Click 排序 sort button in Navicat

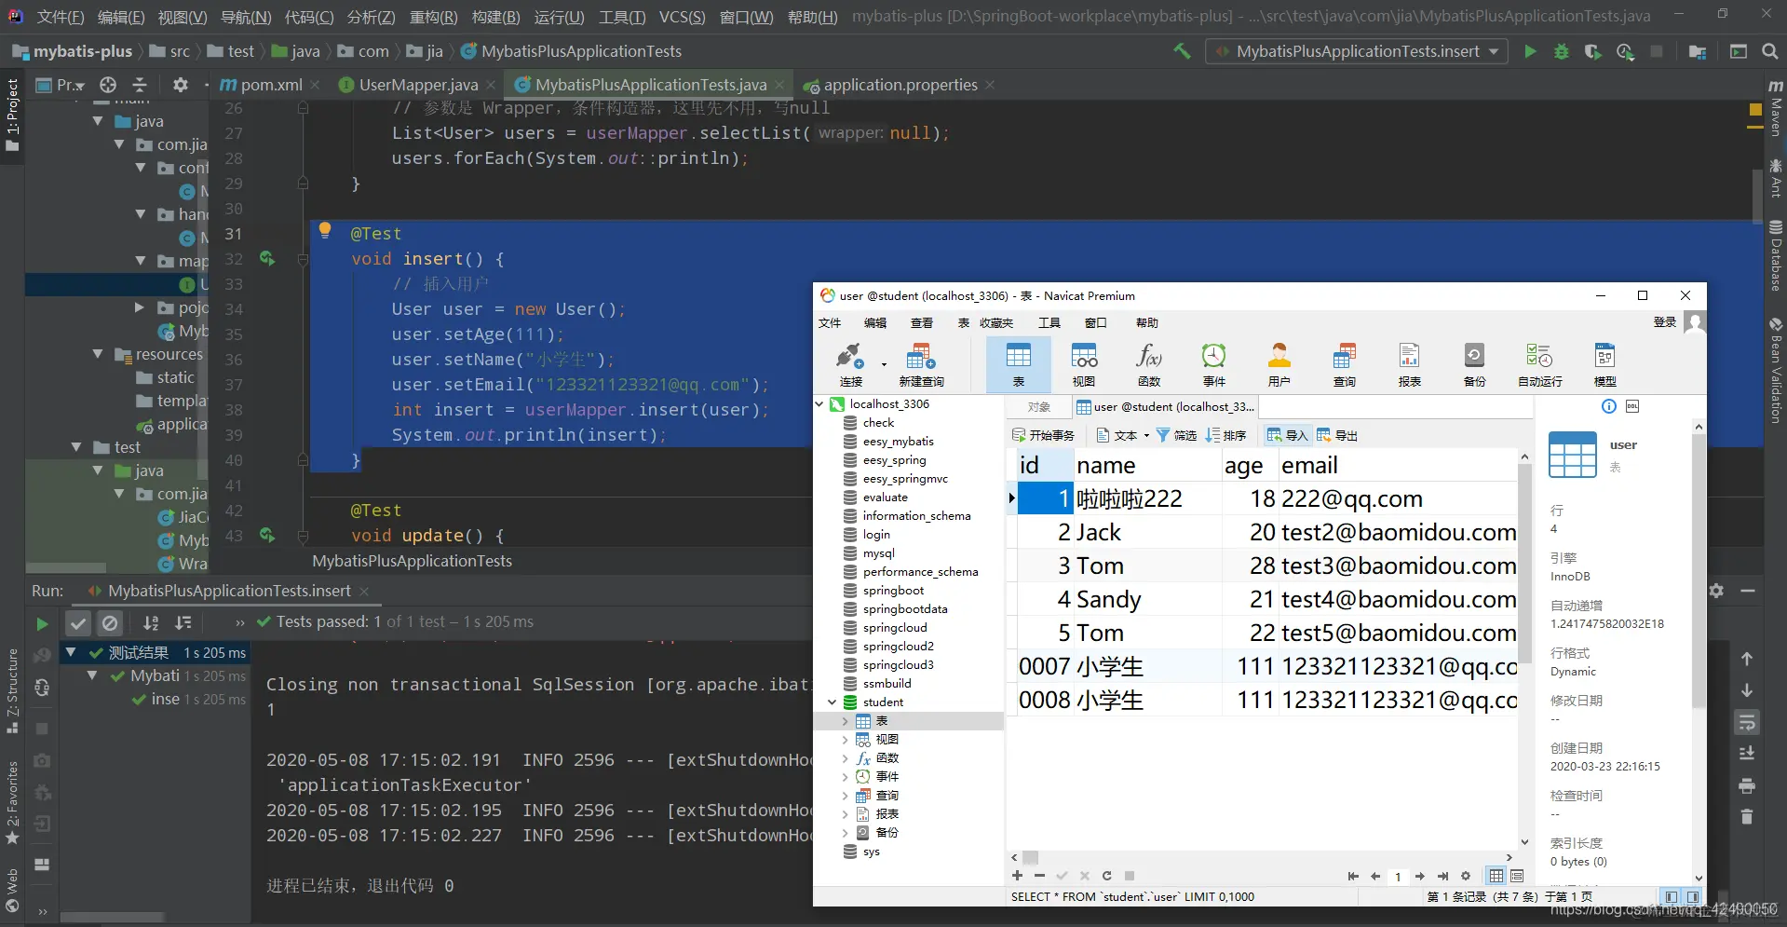[x=1226, y=435]
